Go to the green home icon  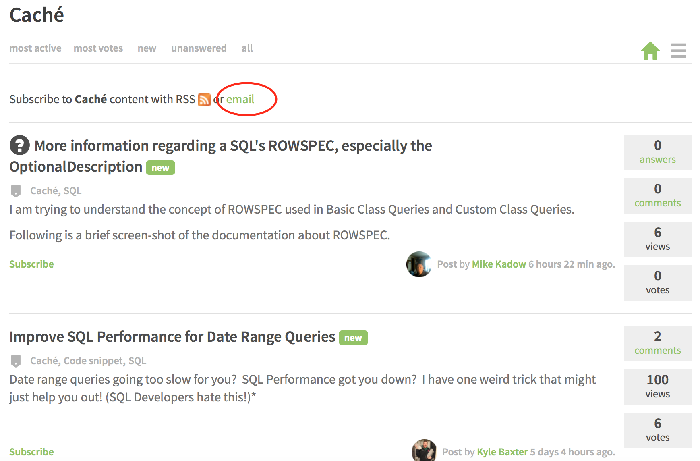click(650, 51)
